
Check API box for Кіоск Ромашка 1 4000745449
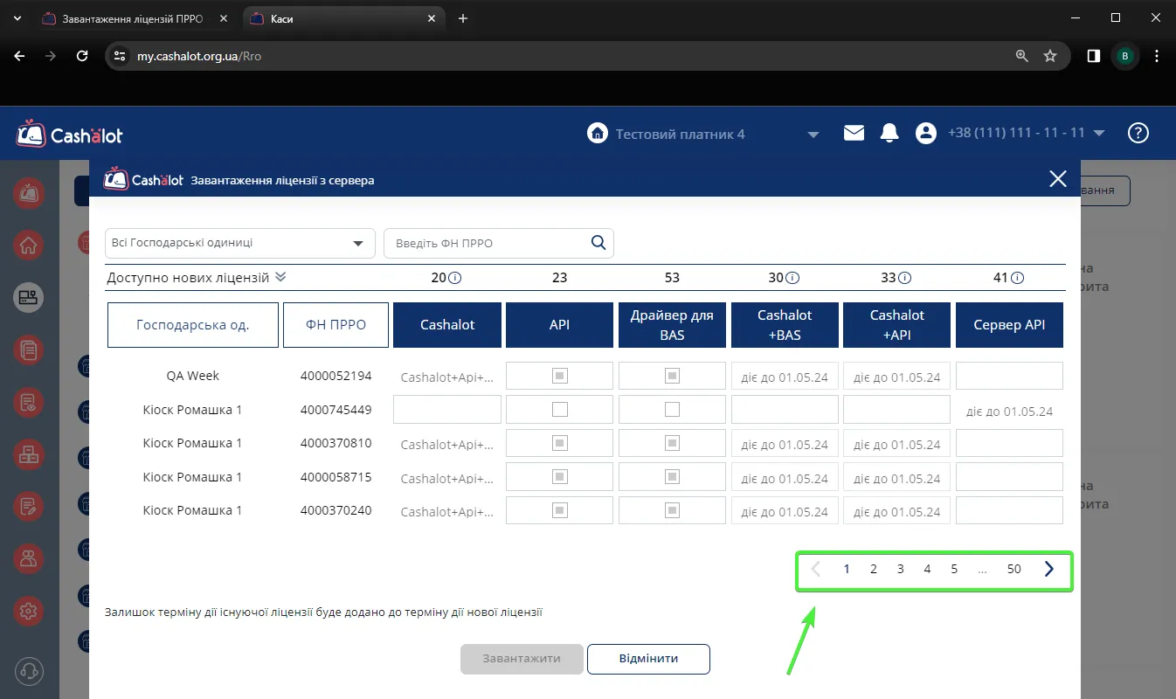560,409
